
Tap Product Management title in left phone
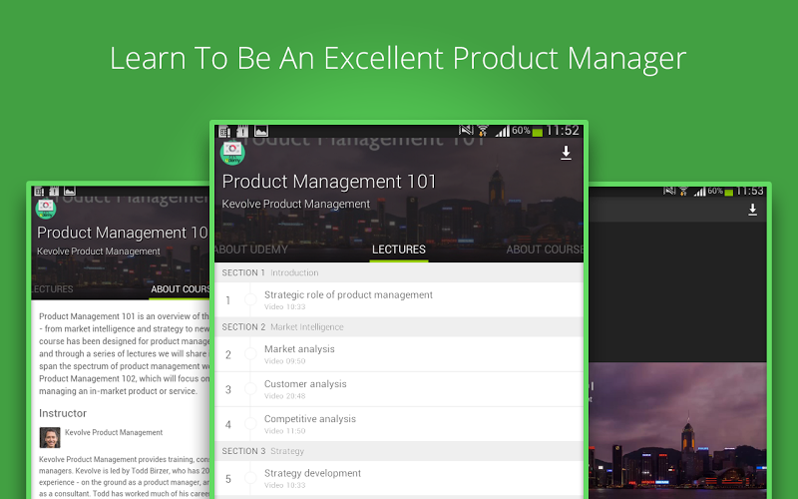[123, 233]
